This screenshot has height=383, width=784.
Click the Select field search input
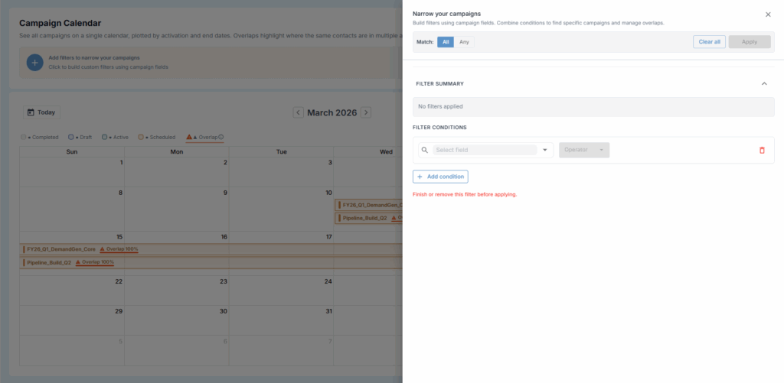(484, 150)
